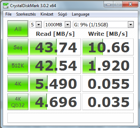Click the empty comment field at bottom
The image size is (140, 128).
(71, 118)
